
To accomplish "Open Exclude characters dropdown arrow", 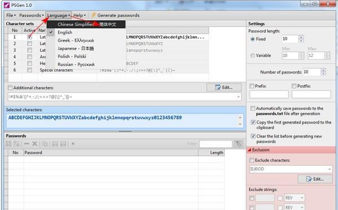I will [x=330, y=169].
